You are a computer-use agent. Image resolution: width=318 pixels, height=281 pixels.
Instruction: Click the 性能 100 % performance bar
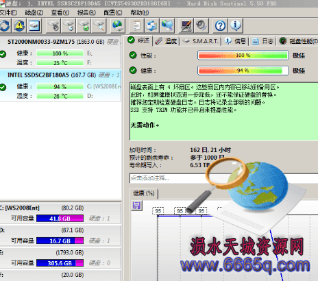[x=243, y=56]
